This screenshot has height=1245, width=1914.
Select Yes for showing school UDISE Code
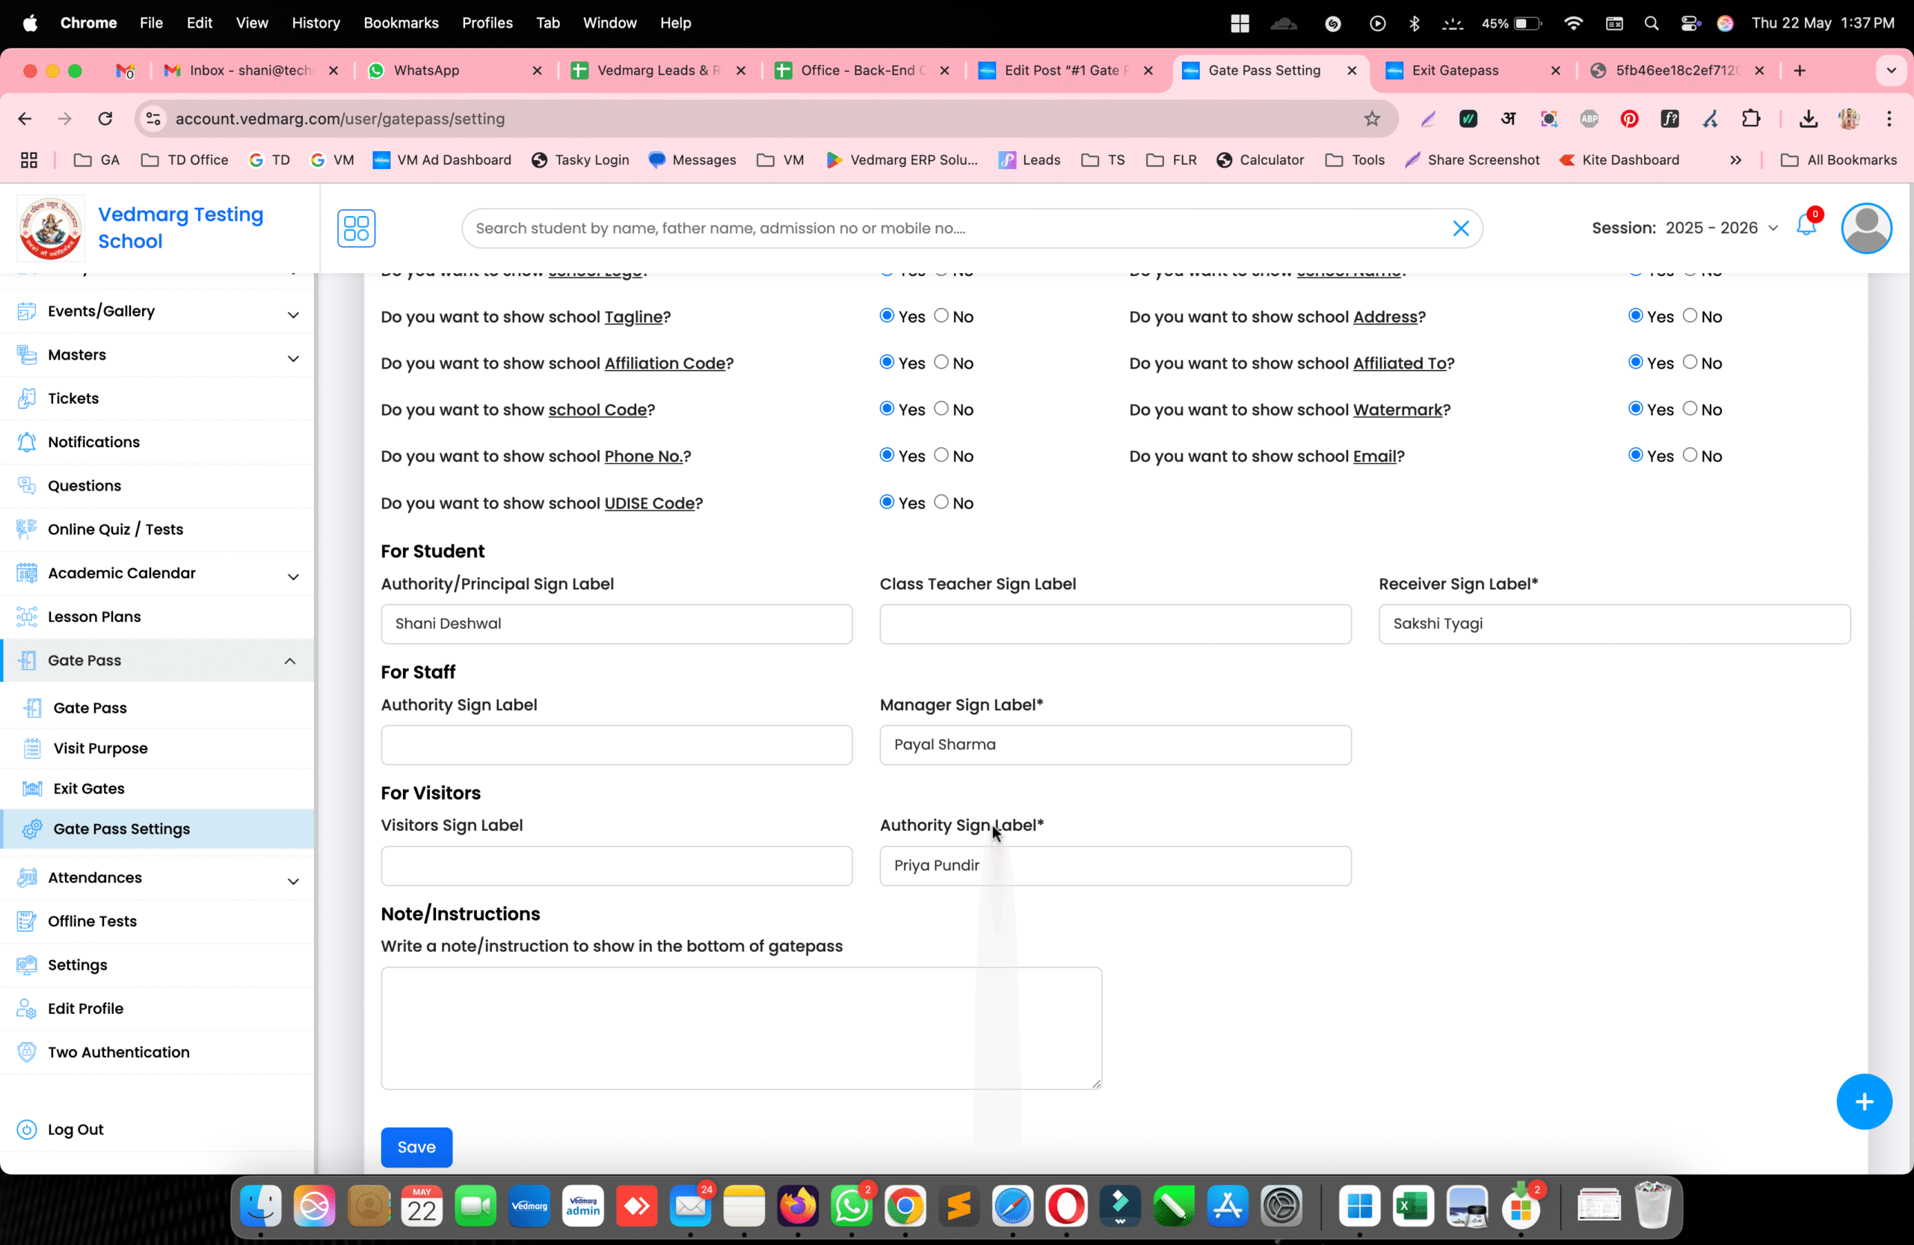click(887, 502)
